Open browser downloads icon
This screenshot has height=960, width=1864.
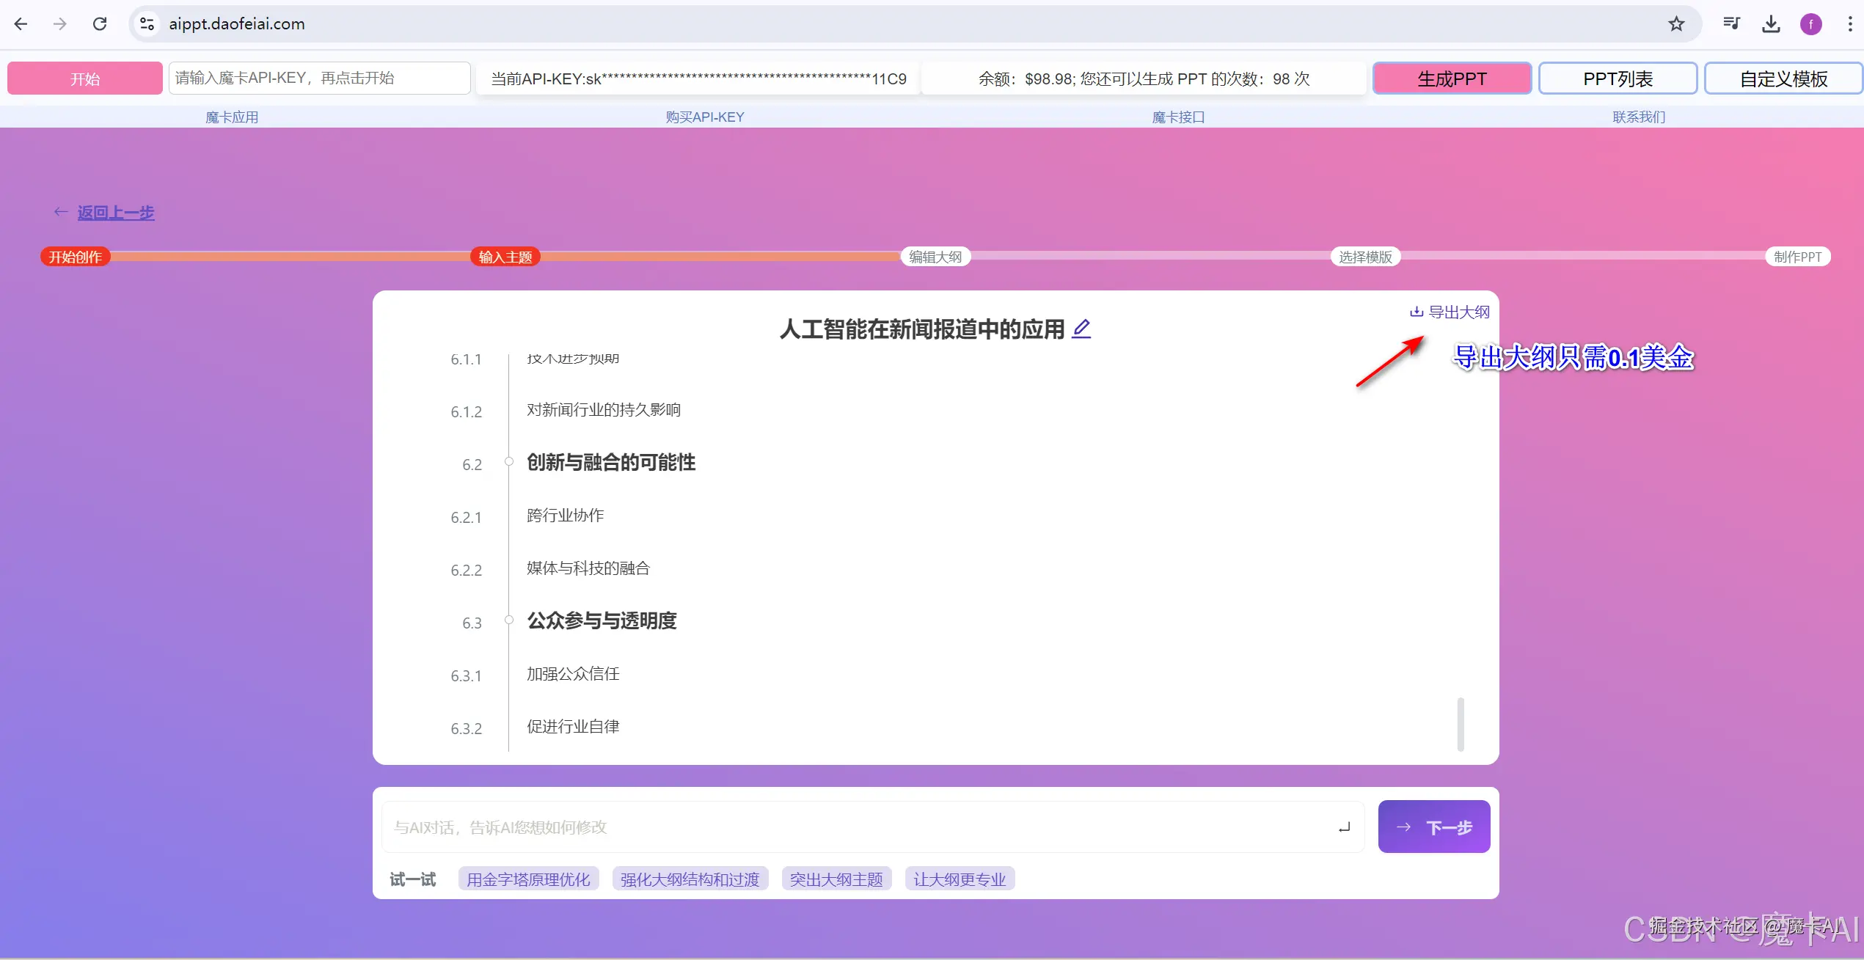[x=1771, y=24]
